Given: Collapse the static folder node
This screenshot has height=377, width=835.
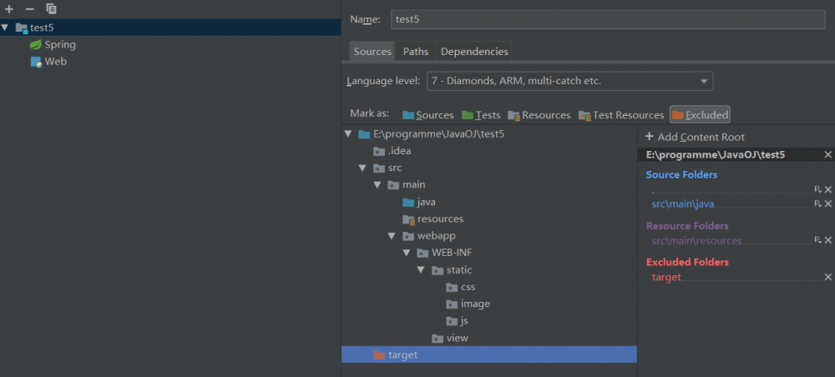Looking at the screenshot, I should (421, 270).
